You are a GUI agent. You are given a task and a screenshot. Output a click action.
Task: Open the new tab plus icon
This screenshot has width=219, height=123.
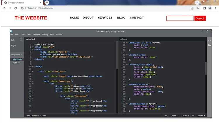(47, 3)
